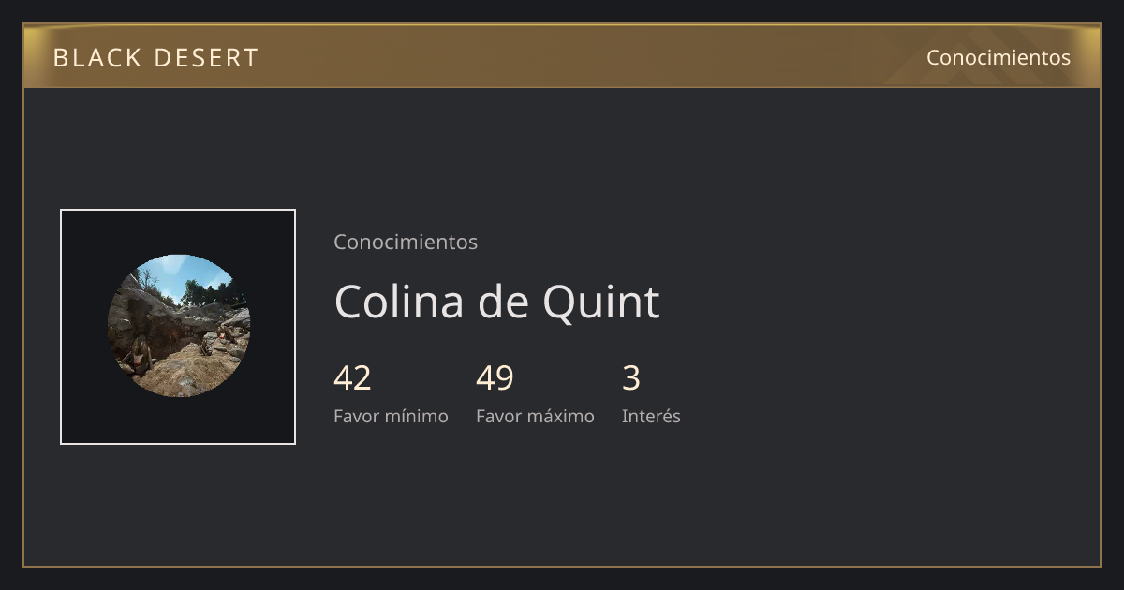Click the Colina de Quint heading

coord(496,302)
